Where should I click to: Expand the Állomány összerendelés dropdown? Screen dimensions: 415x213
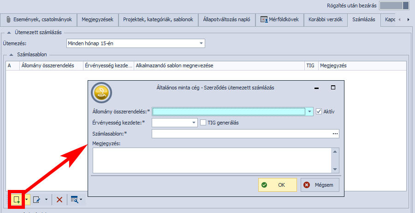tap(309, 112)
